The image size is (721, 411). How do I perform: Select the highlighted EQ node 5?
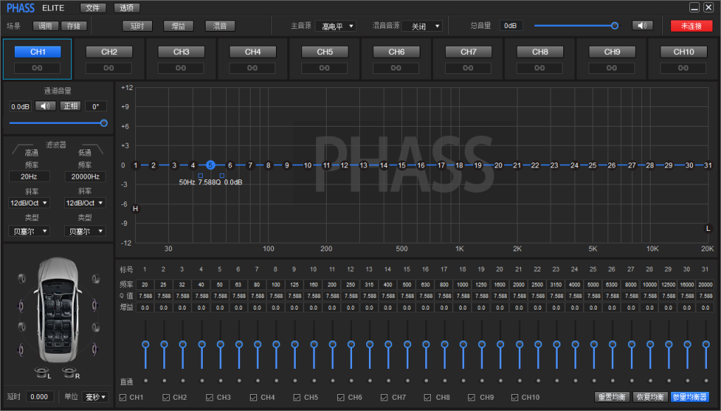210,165
